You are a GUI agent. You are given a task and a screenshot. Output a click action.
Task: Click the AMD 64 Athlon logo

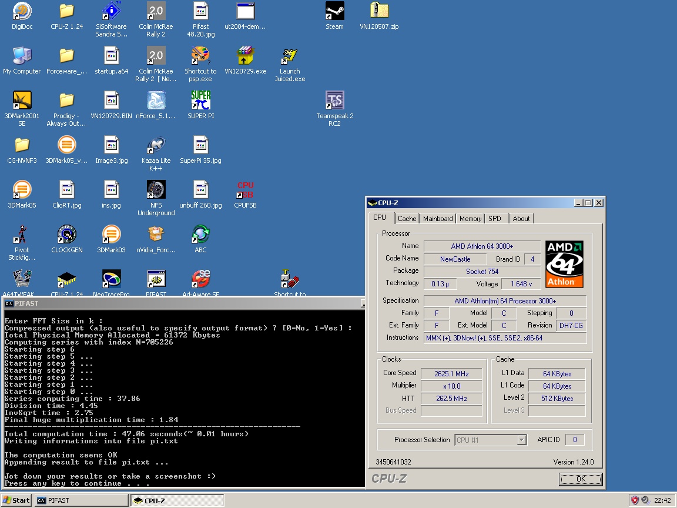click(564, 265)
